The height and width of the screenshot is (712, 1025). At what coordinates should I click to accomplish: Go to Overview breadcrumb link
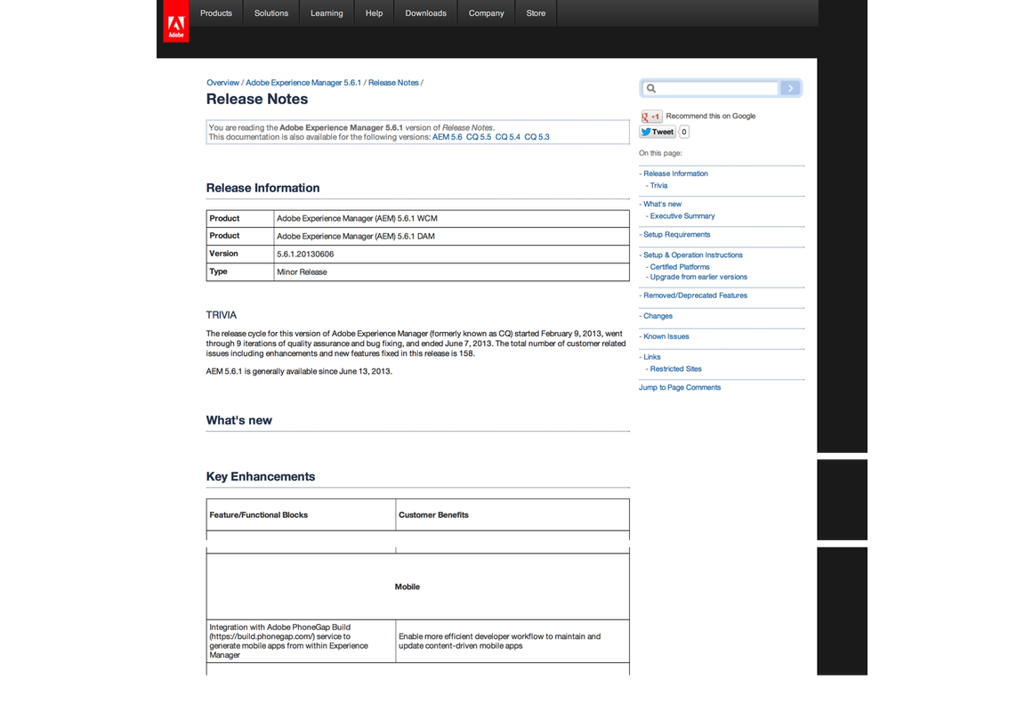pos(223,83)
